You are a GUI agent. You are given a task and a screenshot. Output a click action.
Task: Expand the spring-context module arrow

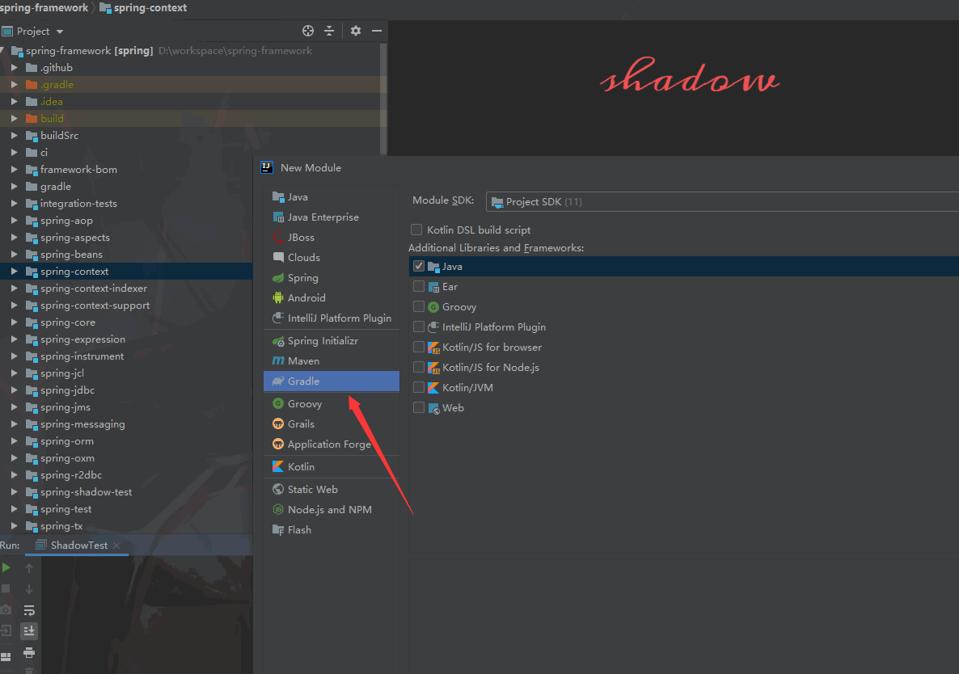pyautogui.click(x=14, y=271)
